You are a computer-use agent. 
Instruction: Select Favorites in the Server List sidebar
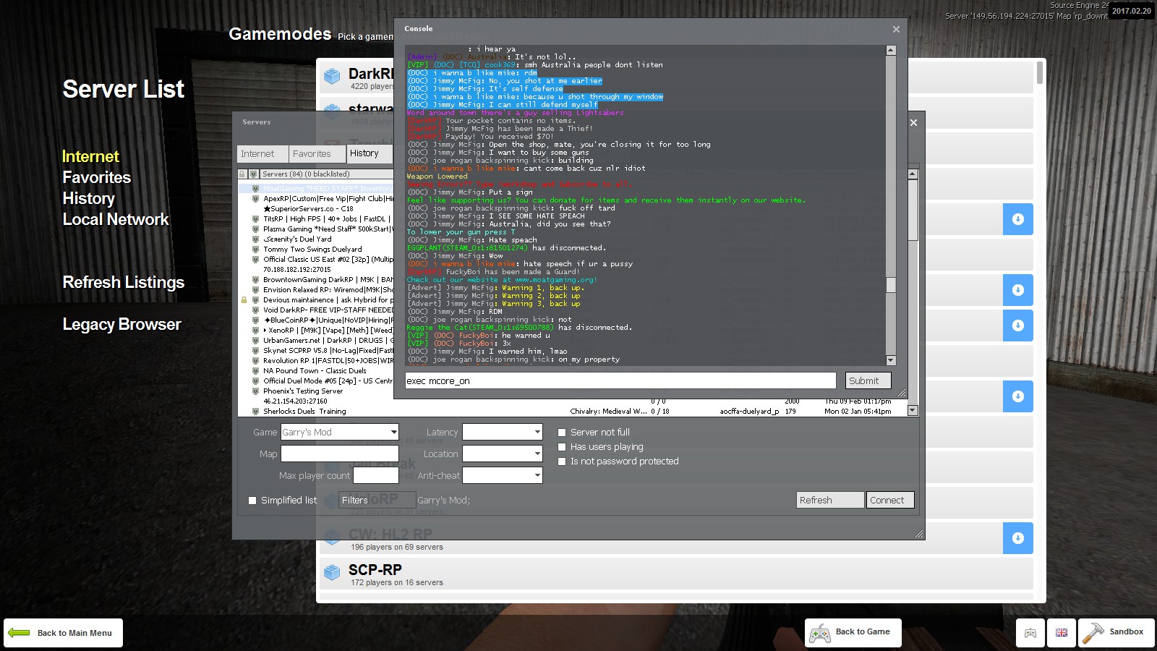[x=97, y=177]
